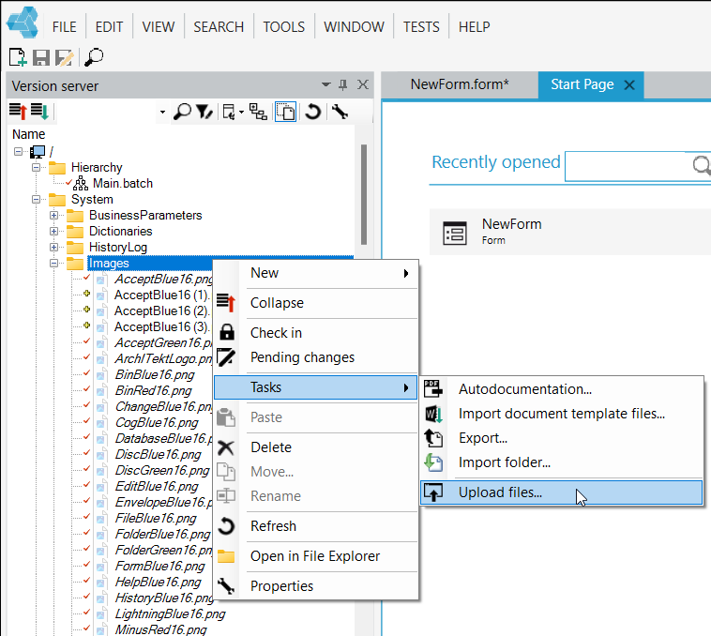Open the small dropdown arrow left of search icon

pos(163,112)
